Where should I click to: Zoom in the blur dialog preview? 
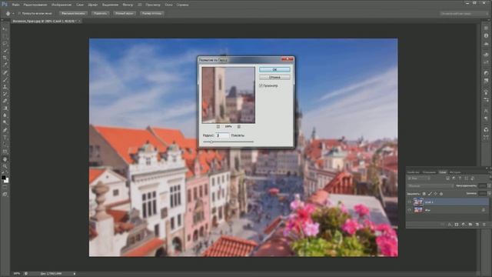pos(239,126)
